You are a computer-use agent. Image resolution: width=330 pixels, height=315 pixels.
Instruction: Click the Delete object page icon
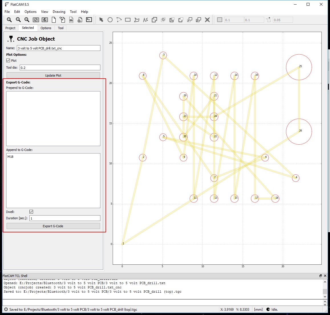(80, 20)
